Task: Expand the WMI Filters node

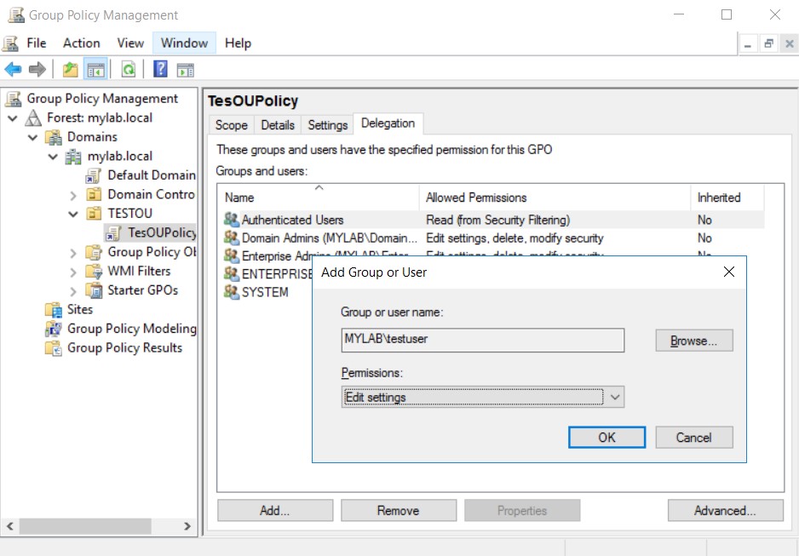Action: coord(73,272)
